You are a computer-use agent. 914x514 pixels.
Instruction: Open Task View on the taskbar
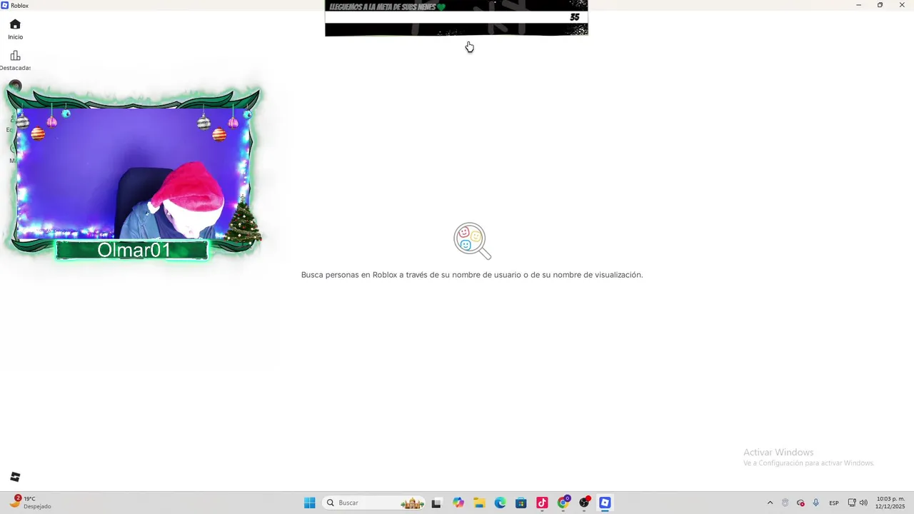click(x=436, y=503)
